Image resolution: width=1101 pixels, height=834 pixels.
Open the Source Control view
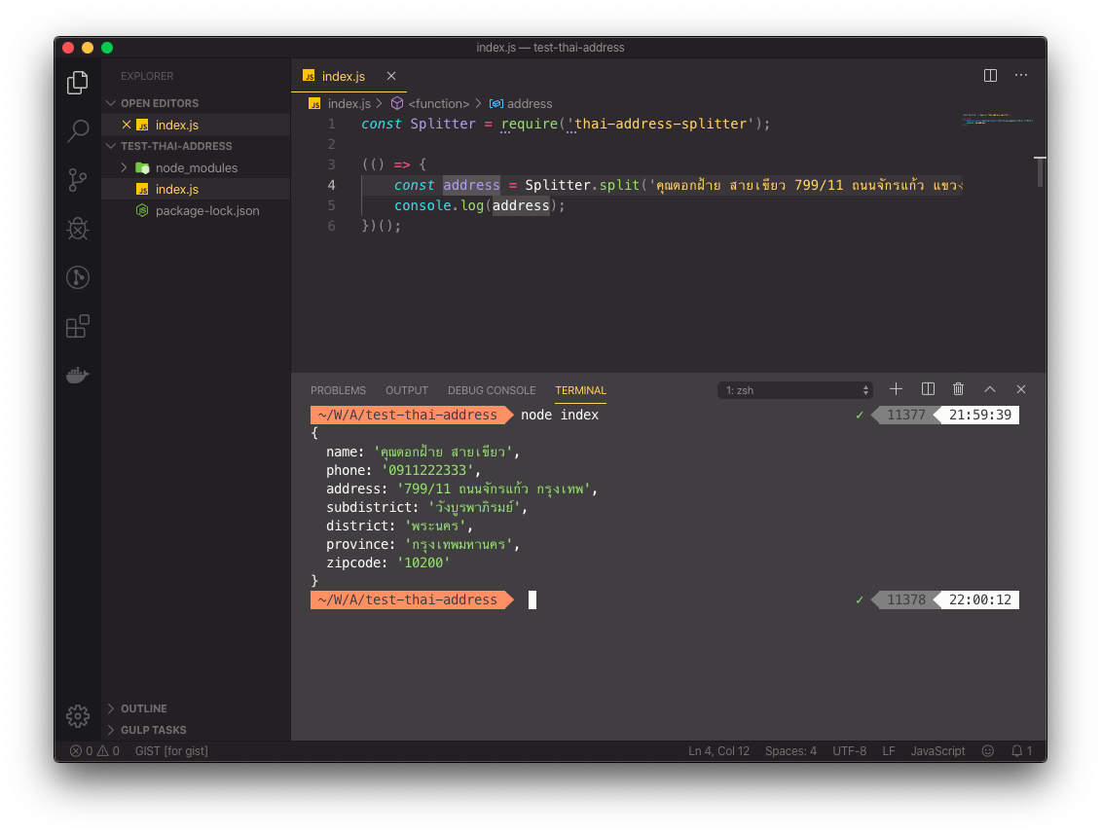[x=78, y=180]
